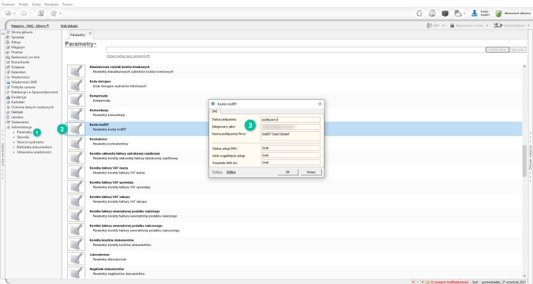Click the Deklaracje i e-Sprawozdawczość icon

click(x=8, y=92)
